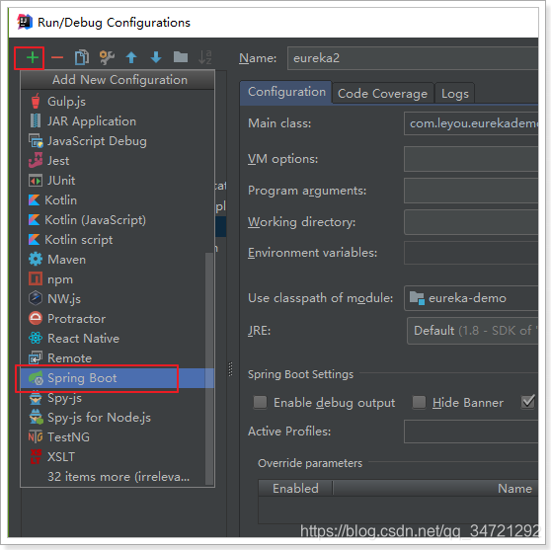Select Gulp.js from the configuration list
Image resolution: width=551 pixels, height=550 pixels.
click(x=118, y=102)
